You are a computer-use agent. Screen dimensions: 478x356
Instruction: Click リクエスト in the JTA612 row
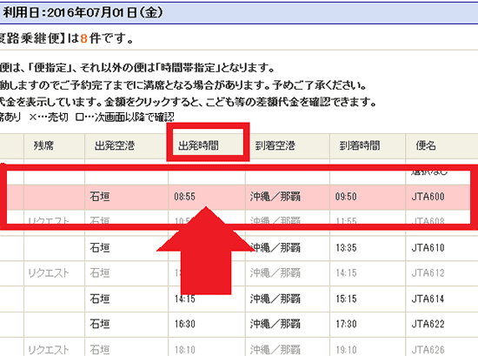(x=49, y=272)
